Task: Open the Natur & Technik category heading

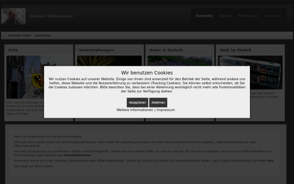Action: [166, 50]
